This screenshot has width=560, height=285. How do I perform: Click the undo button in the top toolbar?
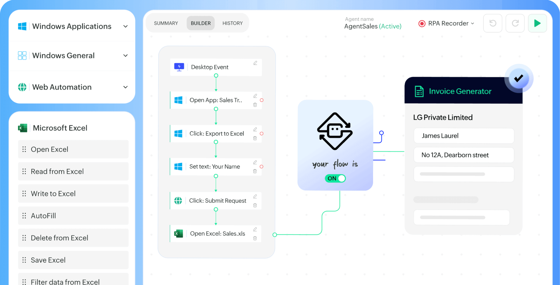[493, 23]
